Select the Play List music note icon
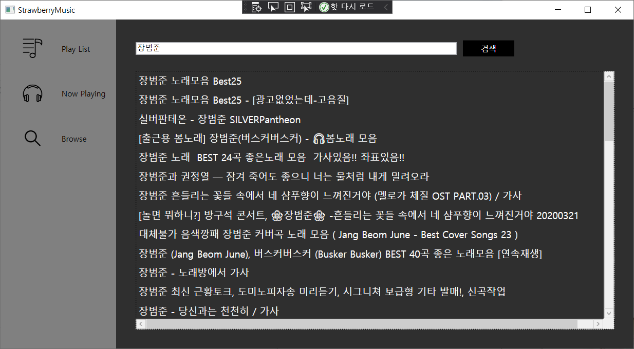The image size is (634, 349). [x=32, y=47]
